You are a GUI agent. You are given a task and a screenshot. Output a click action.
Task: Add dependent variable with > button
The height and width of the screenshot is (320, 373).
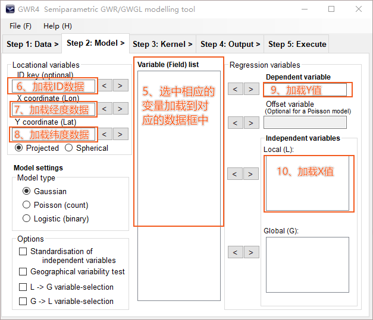click(251, 89)
